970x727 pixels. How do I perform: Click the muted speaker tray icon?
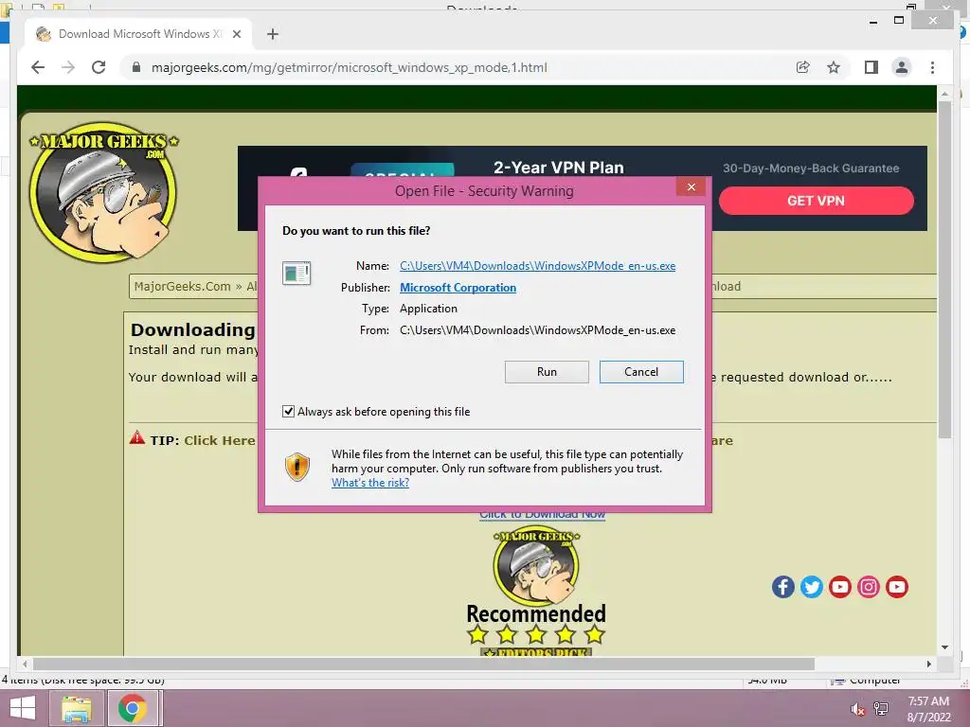[857, 709]
